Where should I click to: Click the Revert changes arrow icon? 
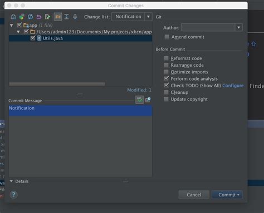coord(39,17)
